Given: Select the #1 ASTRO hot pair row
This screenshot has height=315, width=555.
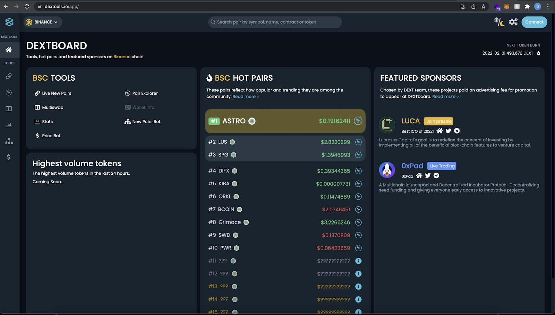Looking at the screenshot, I should click(x=285, y=121).
